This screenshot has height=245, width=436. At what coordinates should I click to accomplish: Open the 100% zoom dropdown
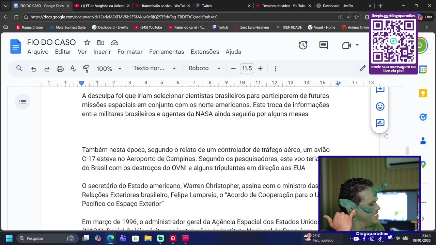point(109,69)
